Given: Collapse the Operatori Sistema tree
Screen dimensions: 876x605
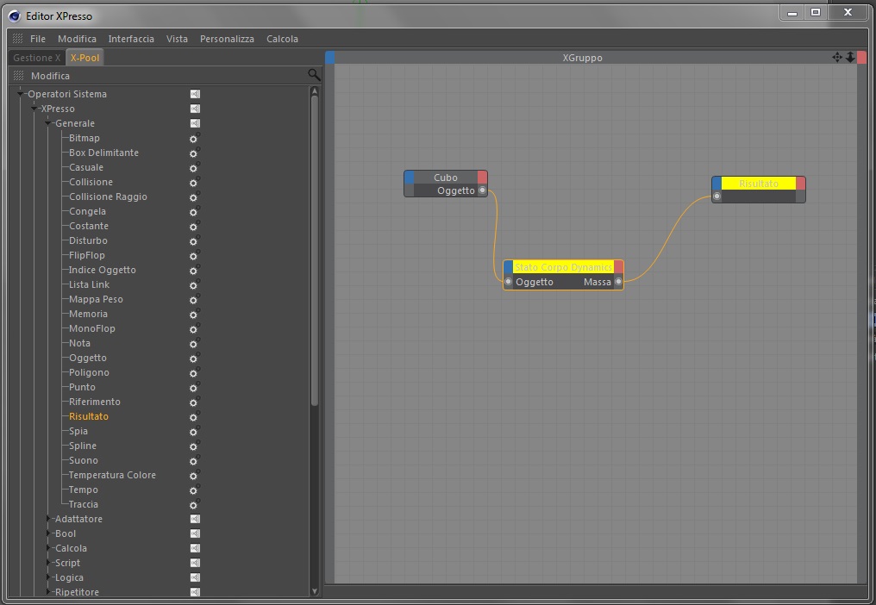Looking at the screenshot, I should [21, 94].
